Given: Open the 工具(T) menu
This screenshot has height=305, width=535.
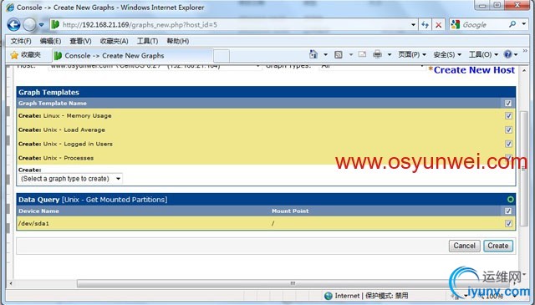Looking at the screenshot, I should (x=147, y=41).
